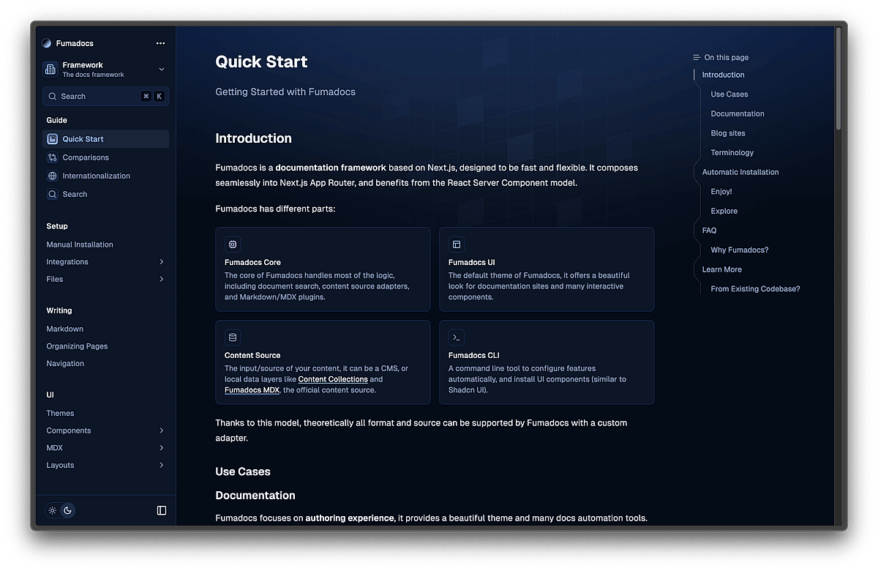Viewport: 878px width, 571px height.
Task: Click the Fumadocs Core chip icon
Action: pyautogui.click(x=233, y=245)
